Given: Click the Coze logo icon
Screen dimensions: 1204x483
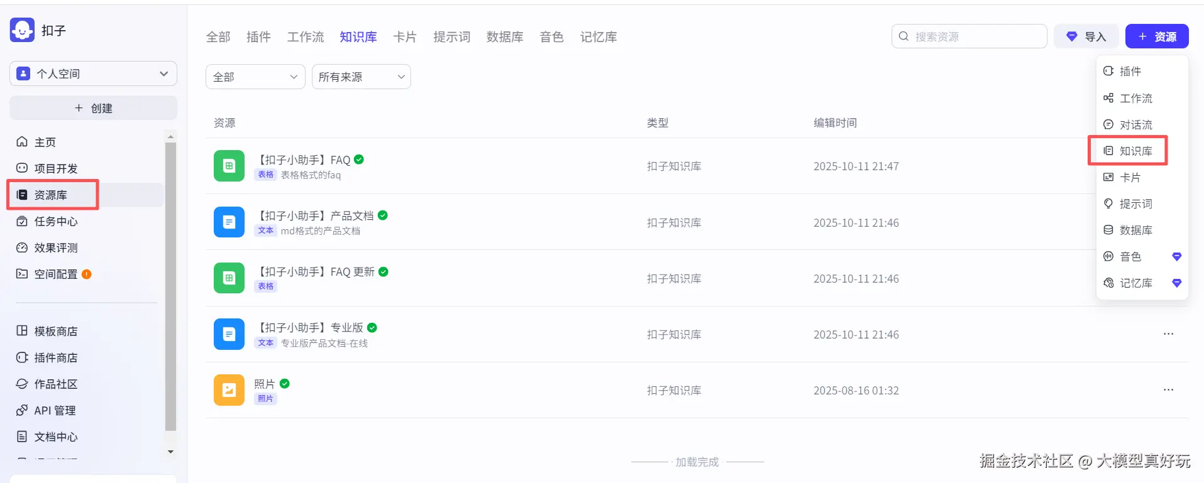Looking at the screenshot, I should coord(22,30).
